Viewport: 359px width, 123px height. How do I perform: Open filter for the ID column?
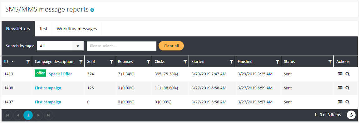(28, 62)
